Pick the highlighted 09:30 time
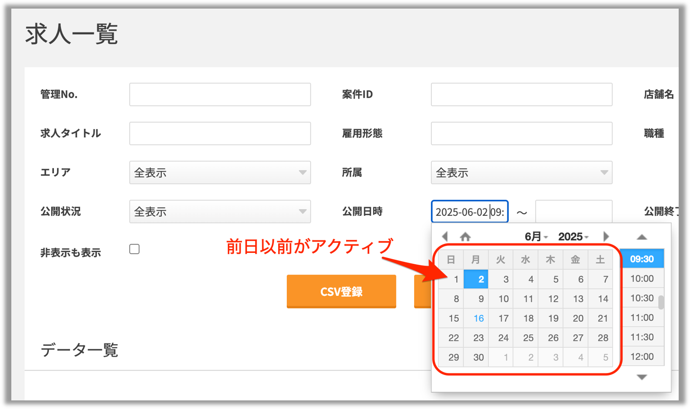The height and width of the screenshot is (409, 690). (x=642, y=259)
